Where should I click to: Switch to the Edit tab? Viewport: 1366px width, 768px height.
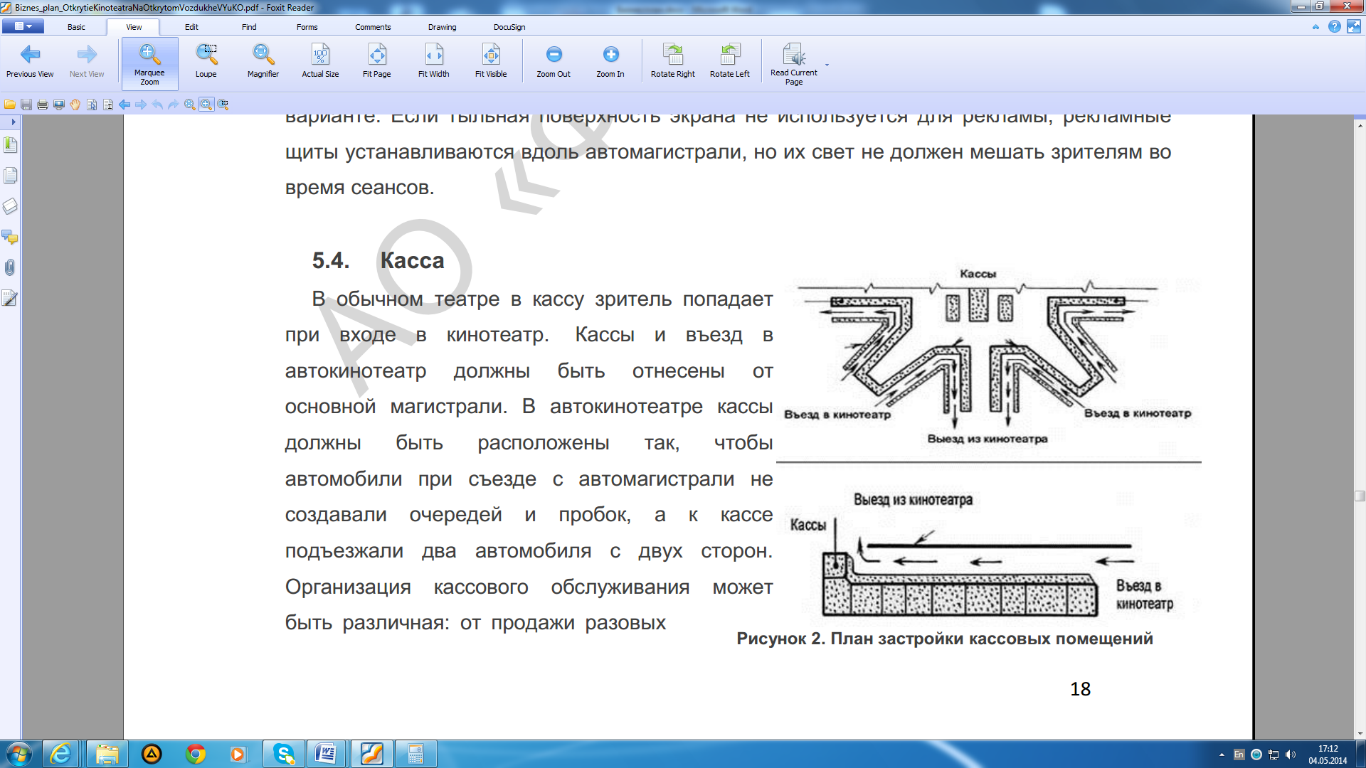coord(191,27)
